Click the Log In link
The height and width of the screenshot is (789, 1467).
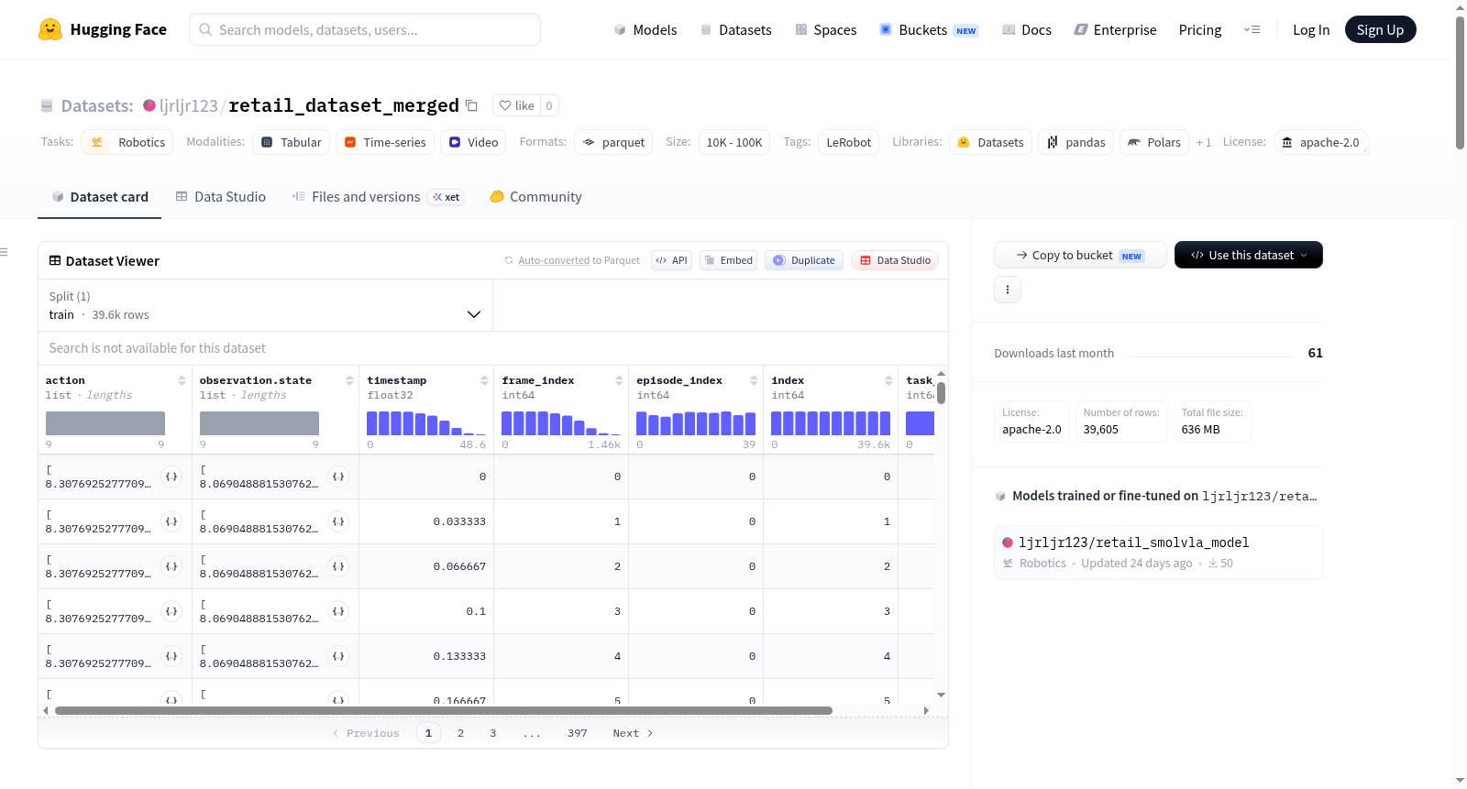coord(1311,29)
